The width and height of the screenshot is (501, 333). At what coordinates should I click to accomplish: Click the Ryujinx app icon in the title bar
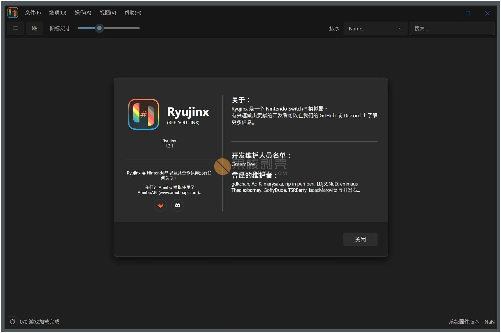click(x=12, y=12)
